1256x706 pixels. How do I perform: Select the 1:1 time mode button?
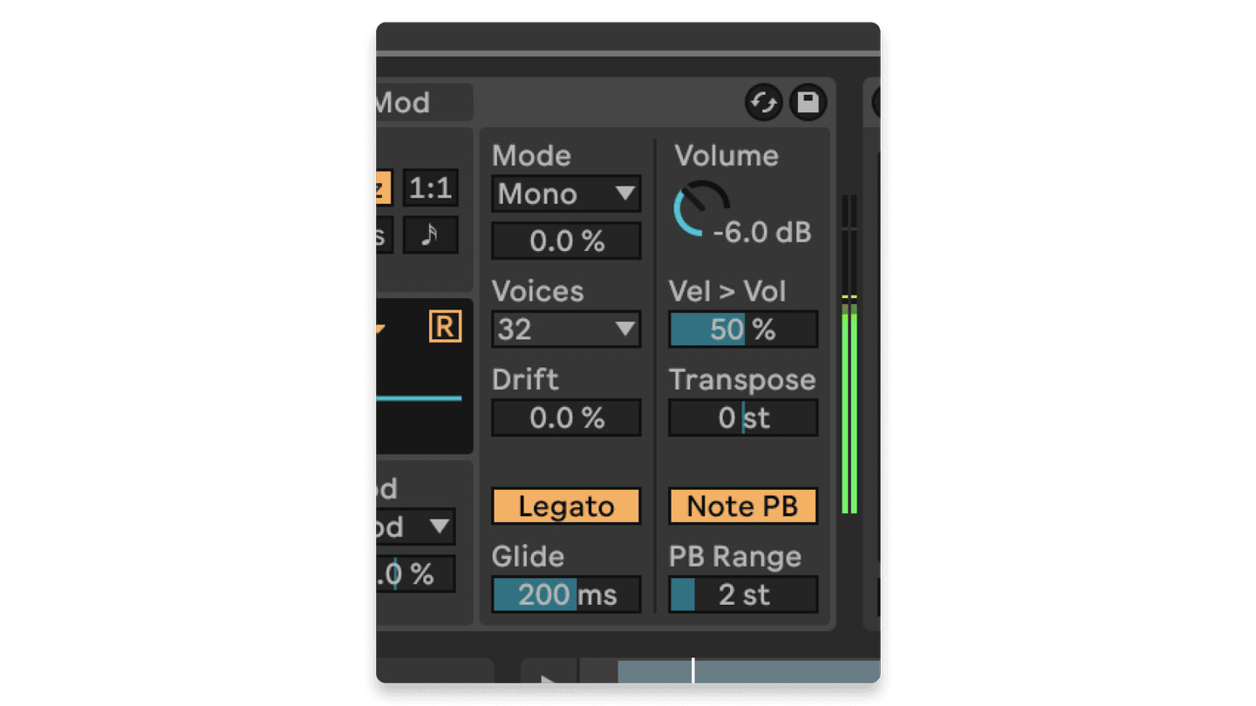(431, 189)
